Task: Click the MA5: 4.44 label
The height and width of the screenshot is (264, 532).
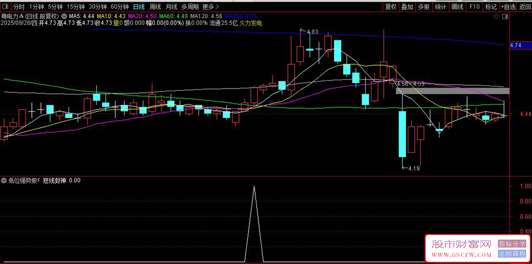Action: (81, 16)
